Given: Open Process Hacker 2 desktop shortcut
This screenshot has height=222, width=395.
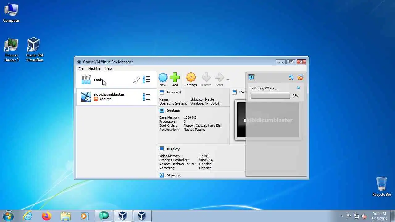Looking at the screenshot, I should click(11, 50).
